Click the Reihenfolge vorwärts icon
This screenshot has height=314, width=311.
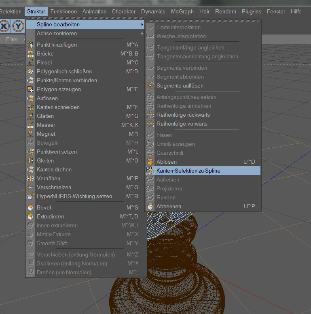coord(150,124)
